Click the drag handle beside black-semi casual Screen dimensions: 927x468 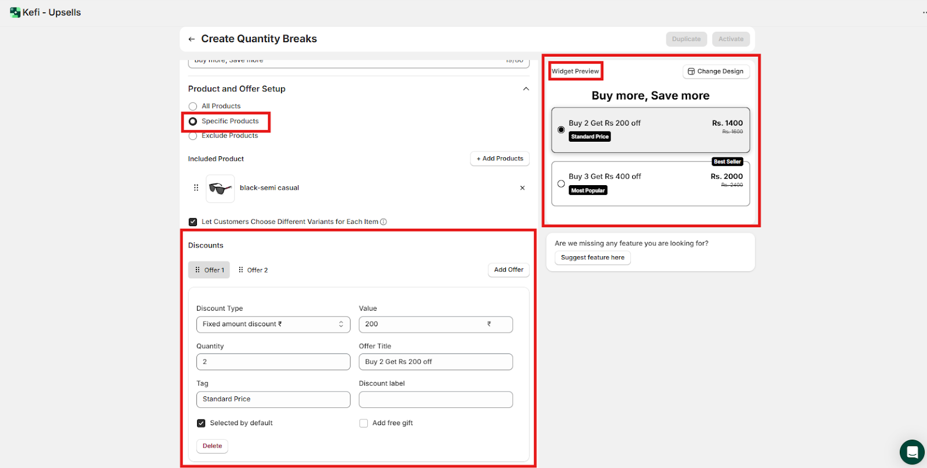pyautogui.click(x=196, y=188)
